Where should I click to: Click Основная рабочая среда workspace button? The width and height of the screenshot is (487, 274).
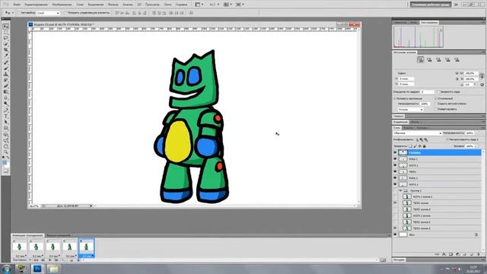pos(430,5)
